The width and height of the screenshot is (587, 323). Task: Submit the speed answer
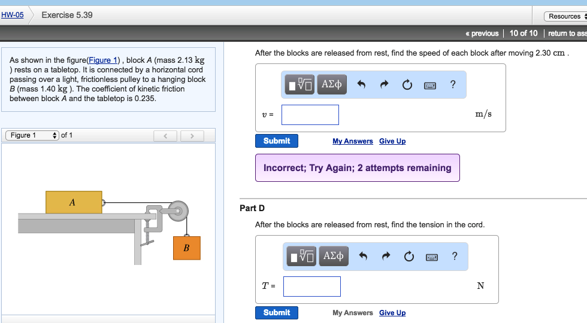click(277, 141)
